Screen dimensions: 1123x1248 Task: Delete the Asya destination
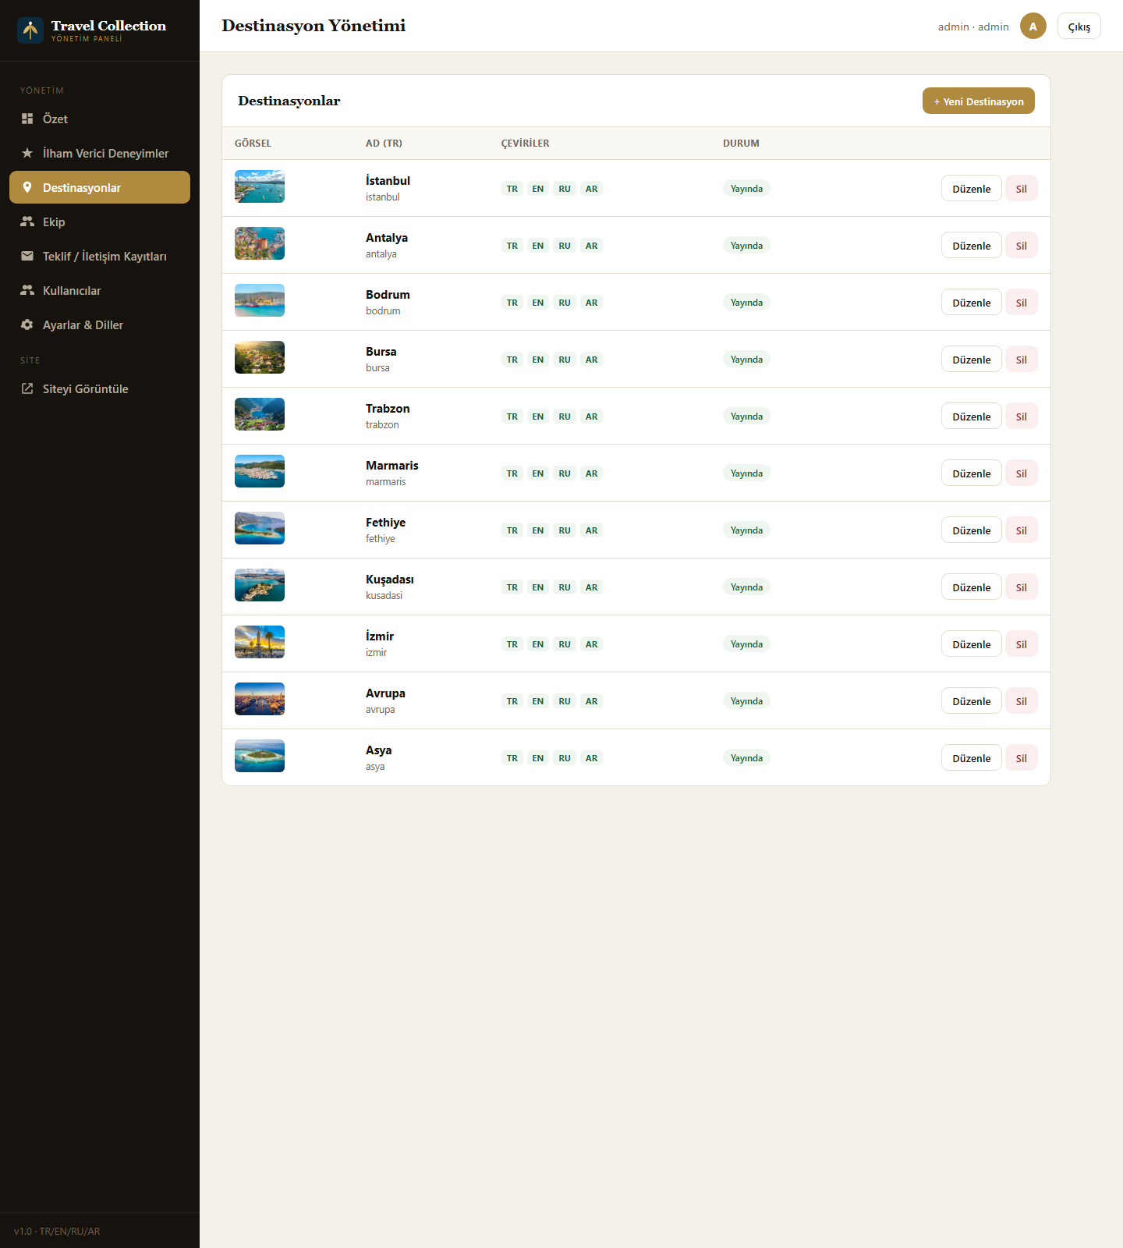click(x=1022, y=757)
